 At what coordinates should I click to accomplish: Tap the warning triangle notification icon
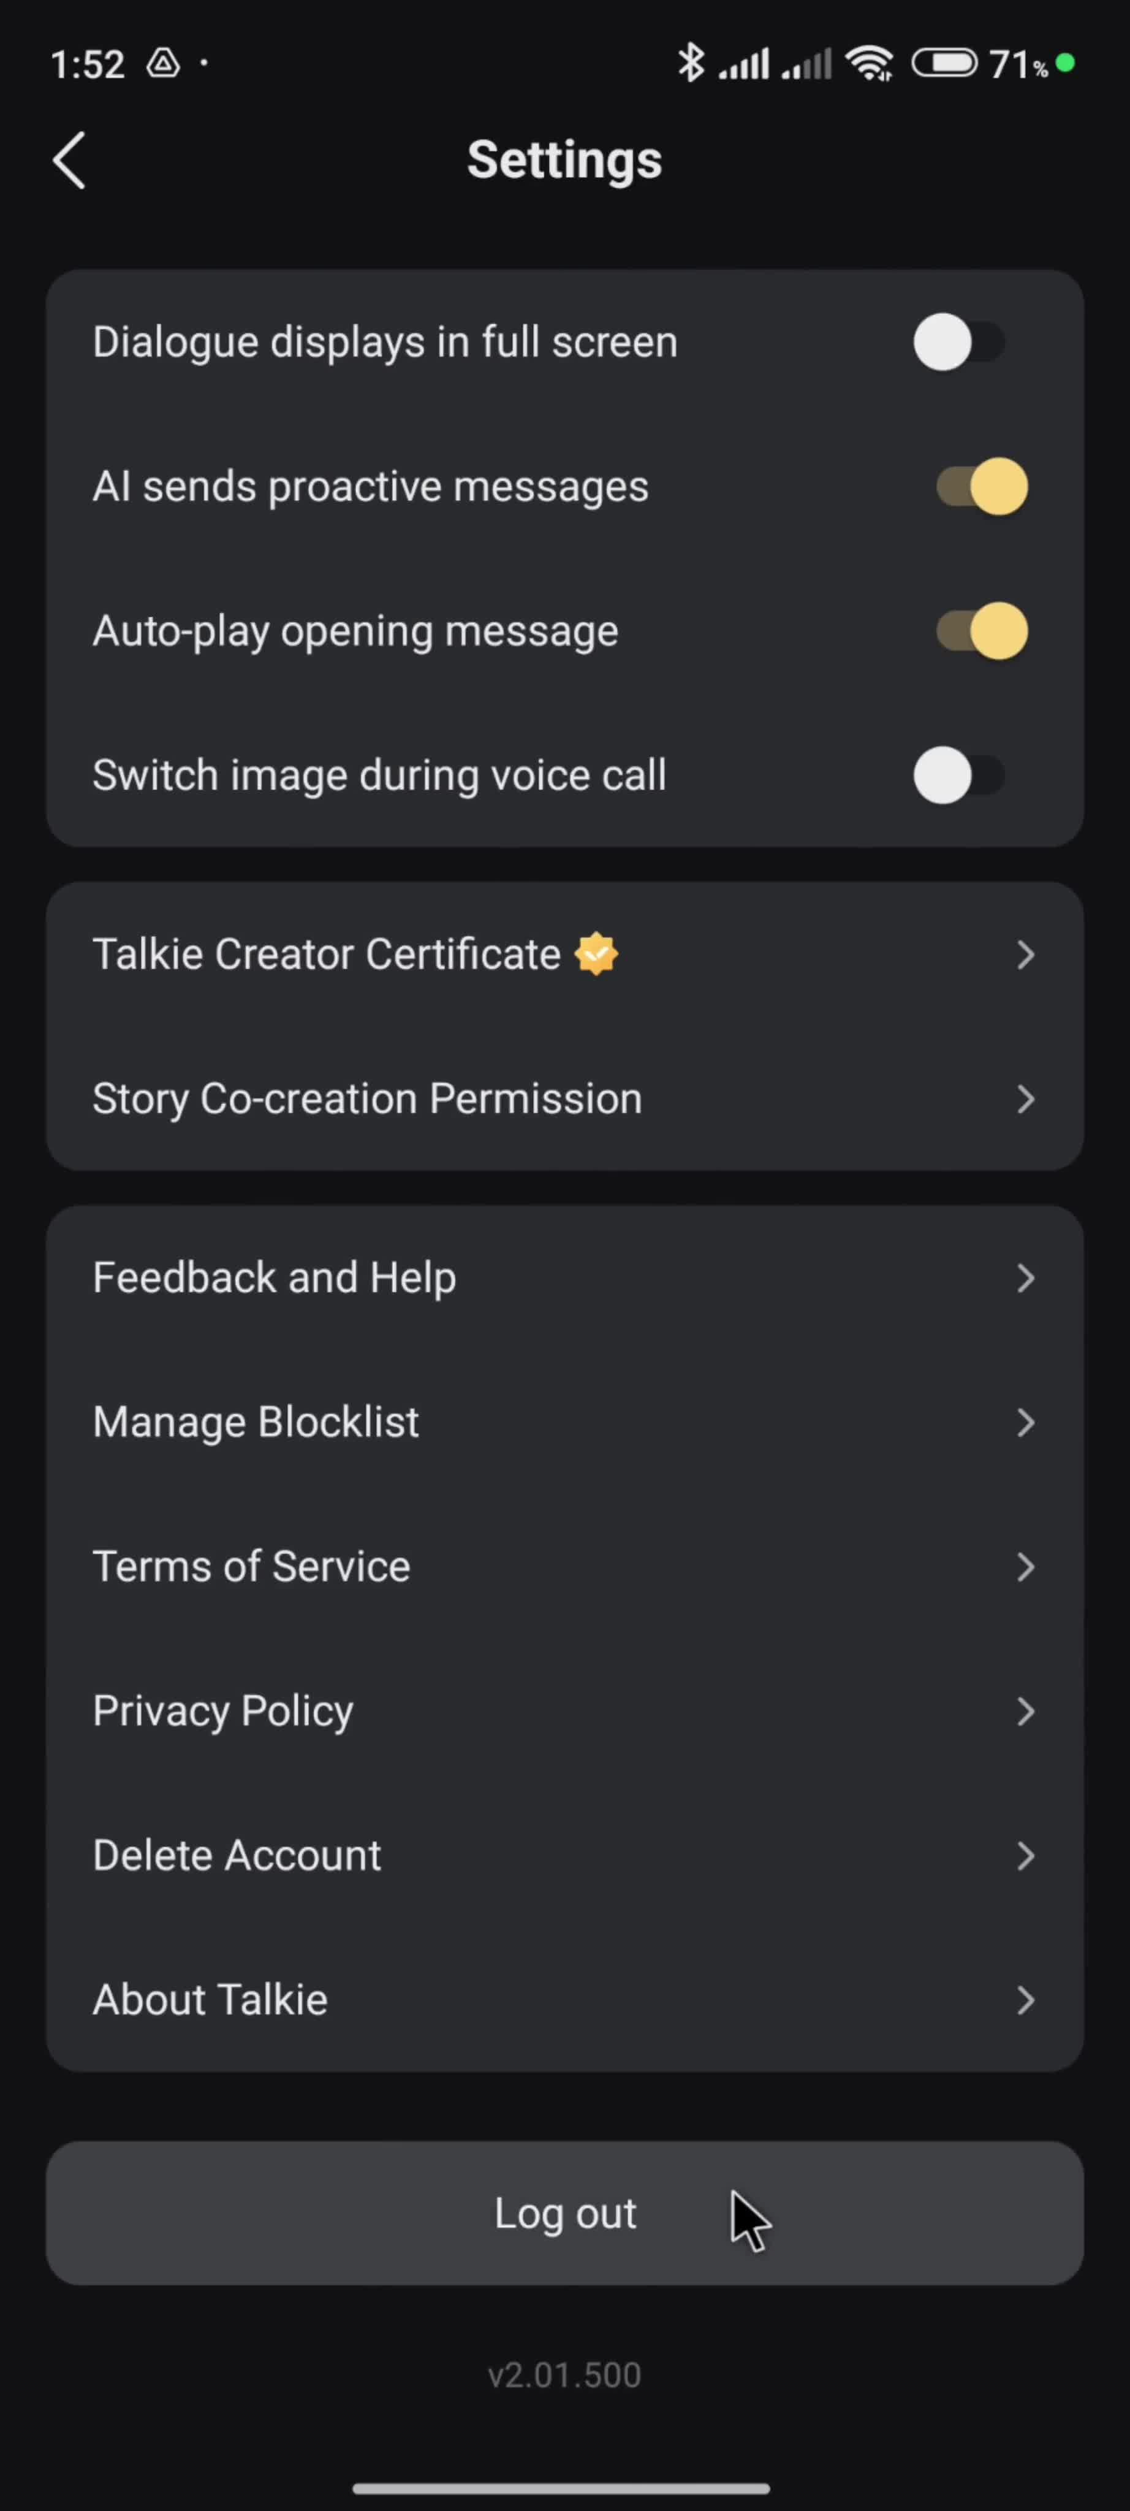[164, 63]
